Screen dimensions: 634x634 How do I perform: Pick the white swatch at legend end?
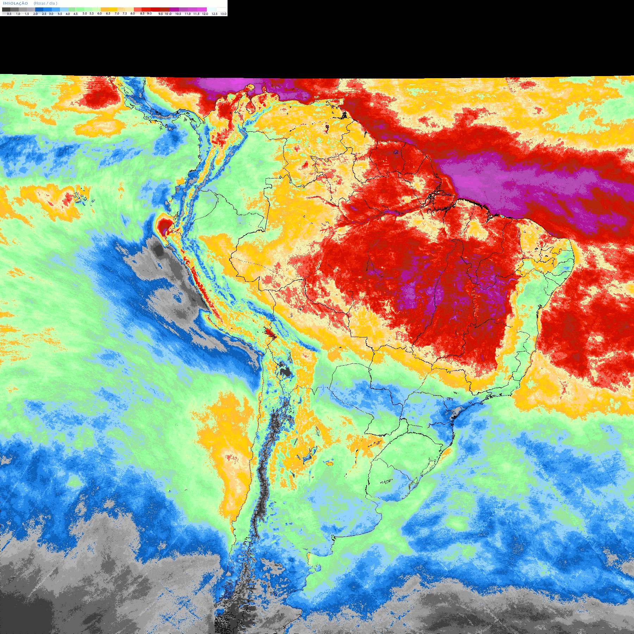click(221, 10)
